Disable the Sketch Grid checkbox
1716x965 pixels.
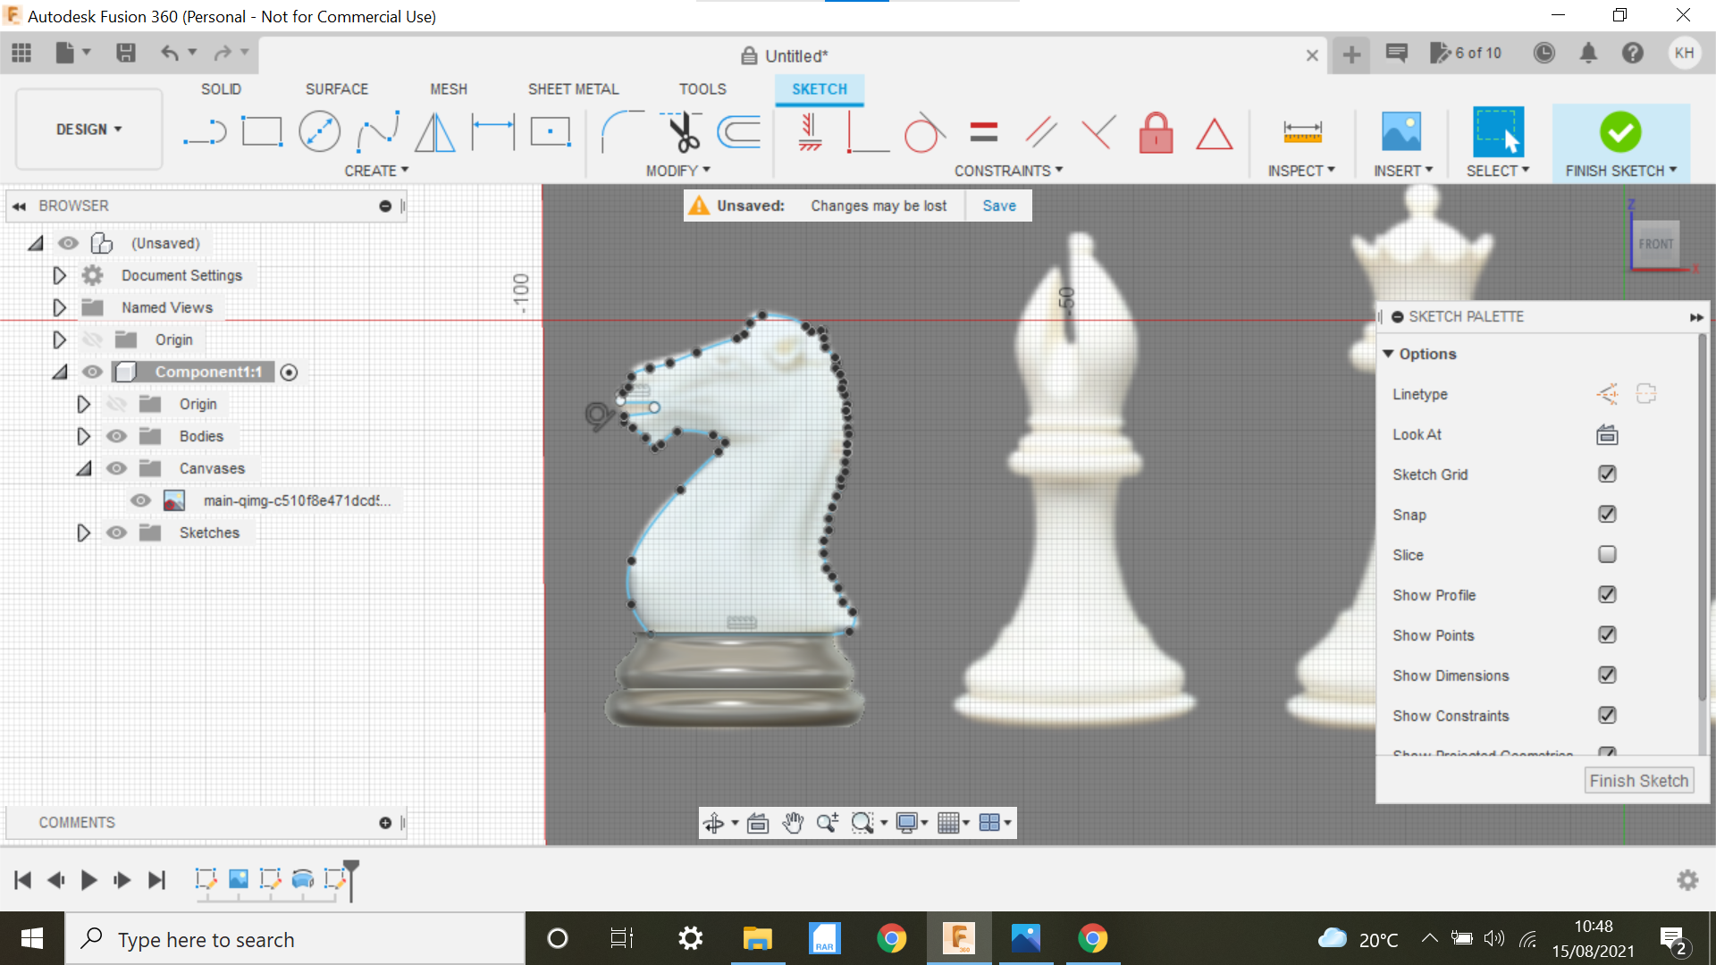tap(1607, 474)
